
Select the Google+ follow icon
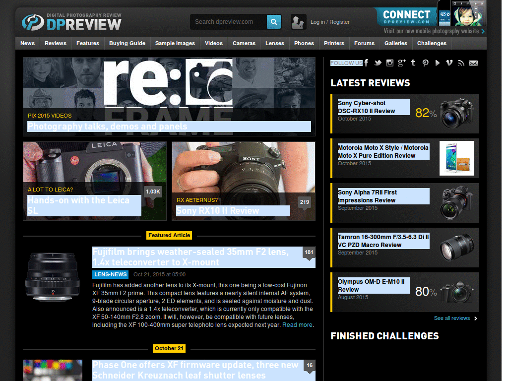pyautogui.click(x=401, y=63)
